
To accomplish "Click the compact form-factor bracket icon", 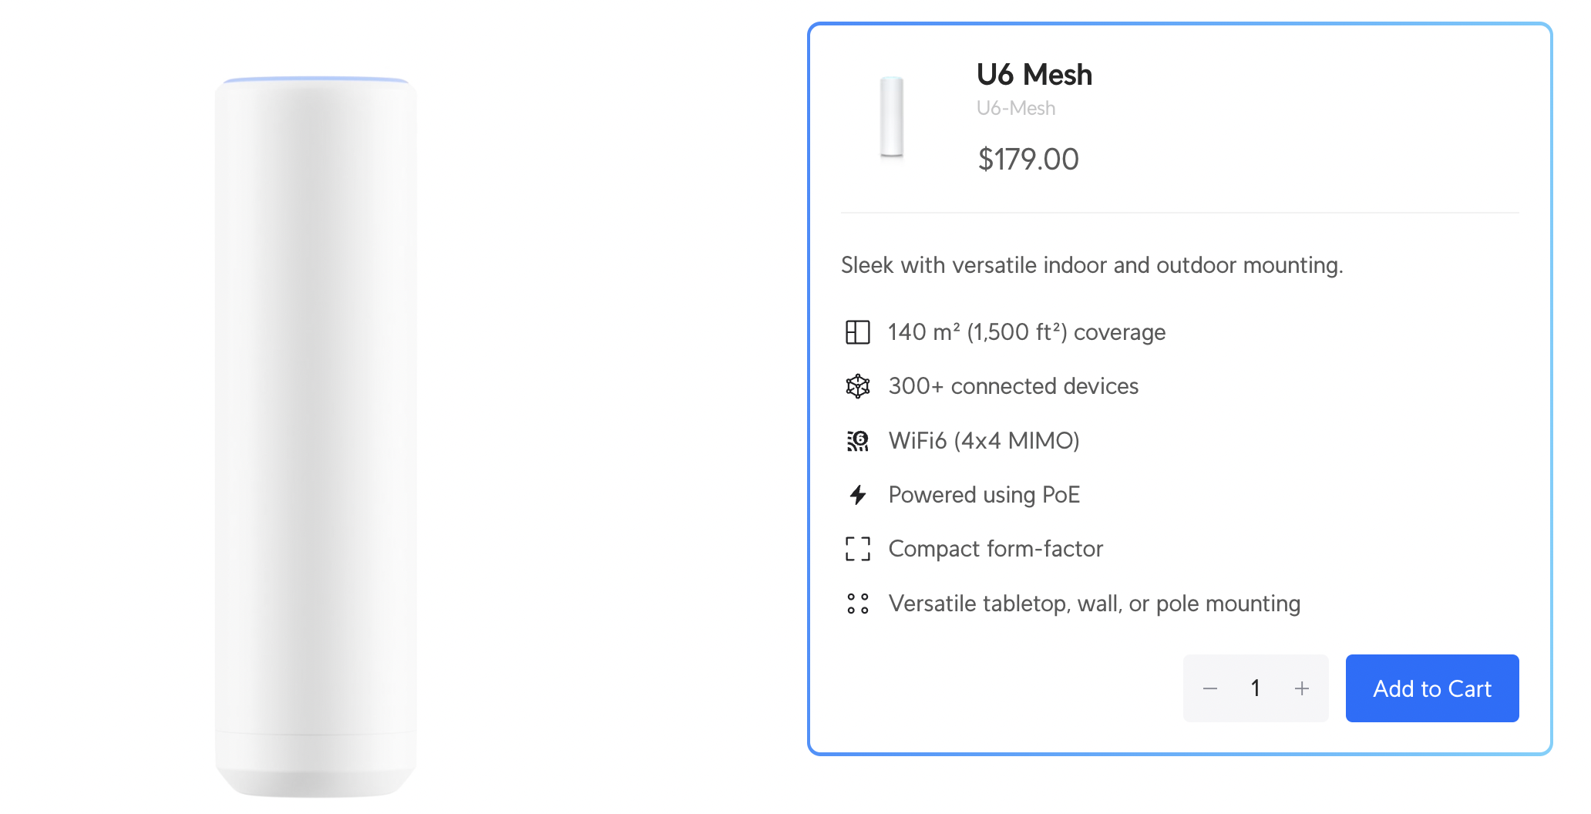I will click(857, 549).
